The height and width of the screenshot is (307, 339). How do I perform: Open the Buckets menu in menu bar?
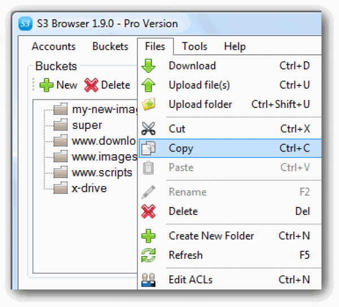[110, 46]
